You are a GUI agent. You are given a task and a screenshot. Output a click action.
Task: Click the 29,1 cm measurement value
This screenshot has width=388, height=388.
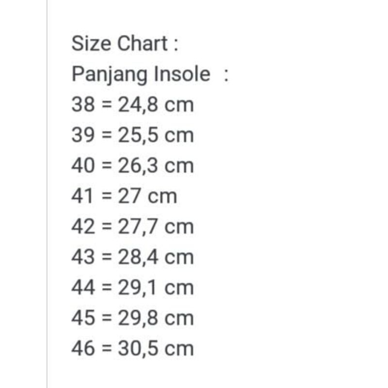click(156, 288)
